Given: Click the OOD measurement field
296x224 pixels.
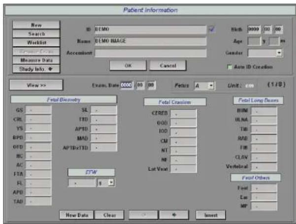Looking at the screenshot, I should [184, 123].
